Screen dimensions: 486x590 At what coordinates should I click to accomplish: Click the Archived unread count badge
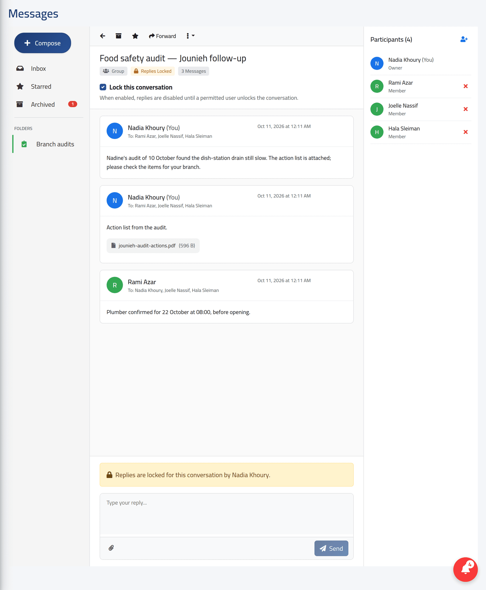[73, 104]
